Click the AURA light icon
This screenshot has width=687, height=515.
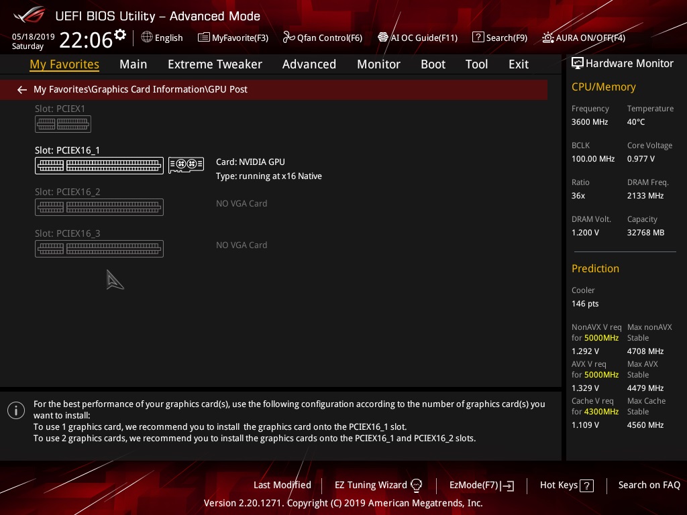pos(547,38)
